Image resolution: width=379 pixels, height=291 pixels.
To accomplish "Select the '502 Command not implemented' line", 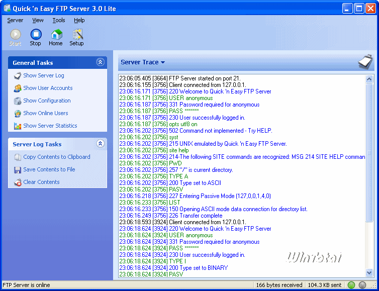I will (196, 131).
